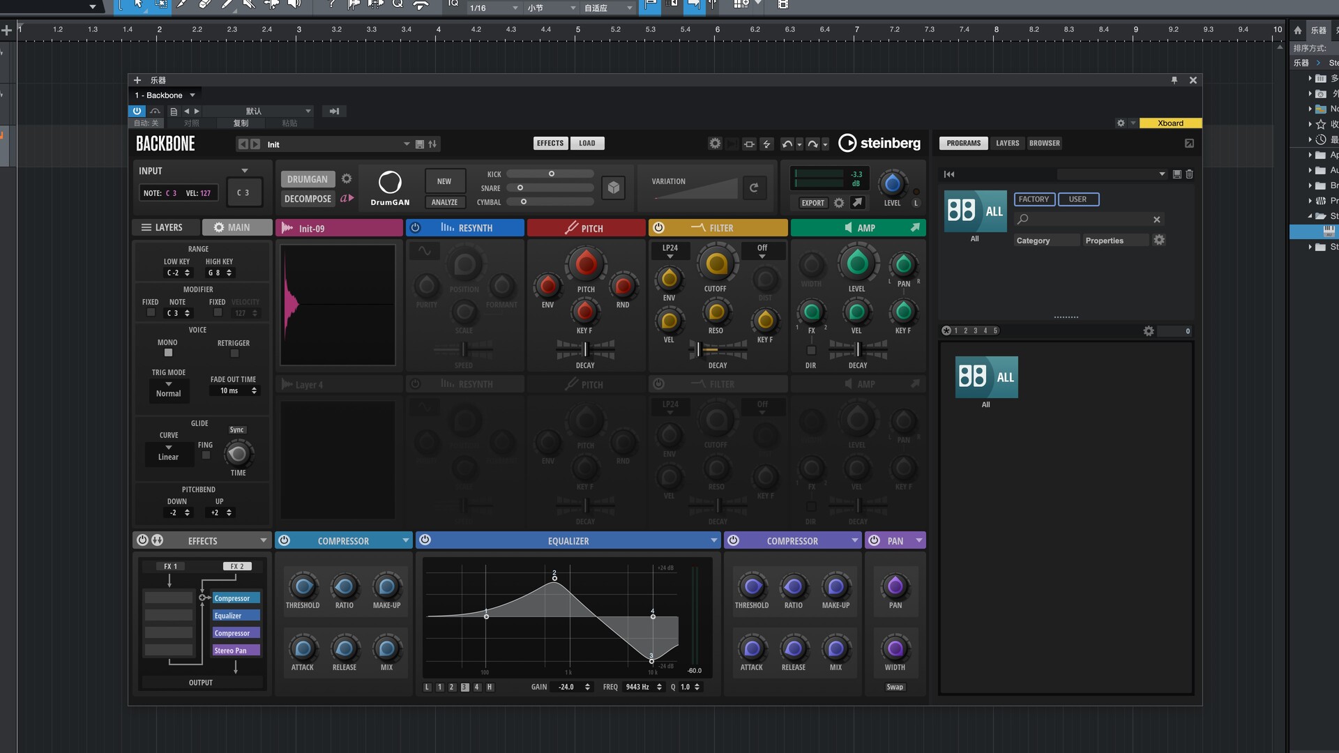Toggle RESYNTH section power button
1339x753 pixels.
(415, 227)
